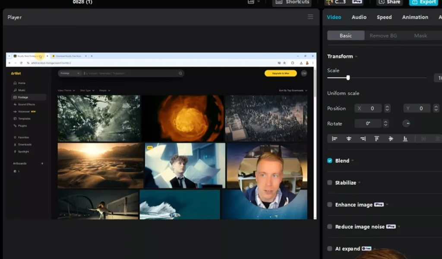
Task: Click the Export button
Action: 423,2
